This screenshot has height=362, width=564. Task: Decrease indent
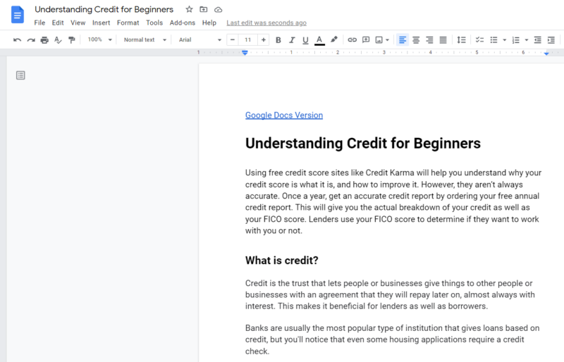click(x=538, y=40)
